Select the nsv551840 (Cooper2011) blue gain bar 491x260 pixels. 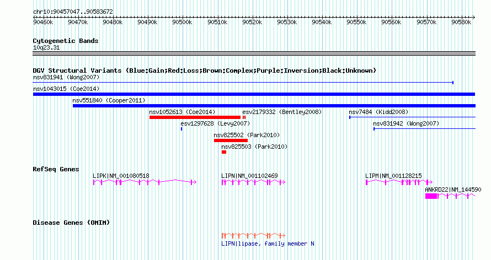[x=274, y=106]
